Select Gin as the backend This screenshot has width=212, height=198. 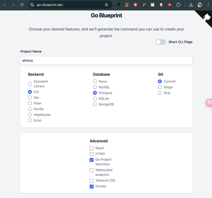point(30,98)
